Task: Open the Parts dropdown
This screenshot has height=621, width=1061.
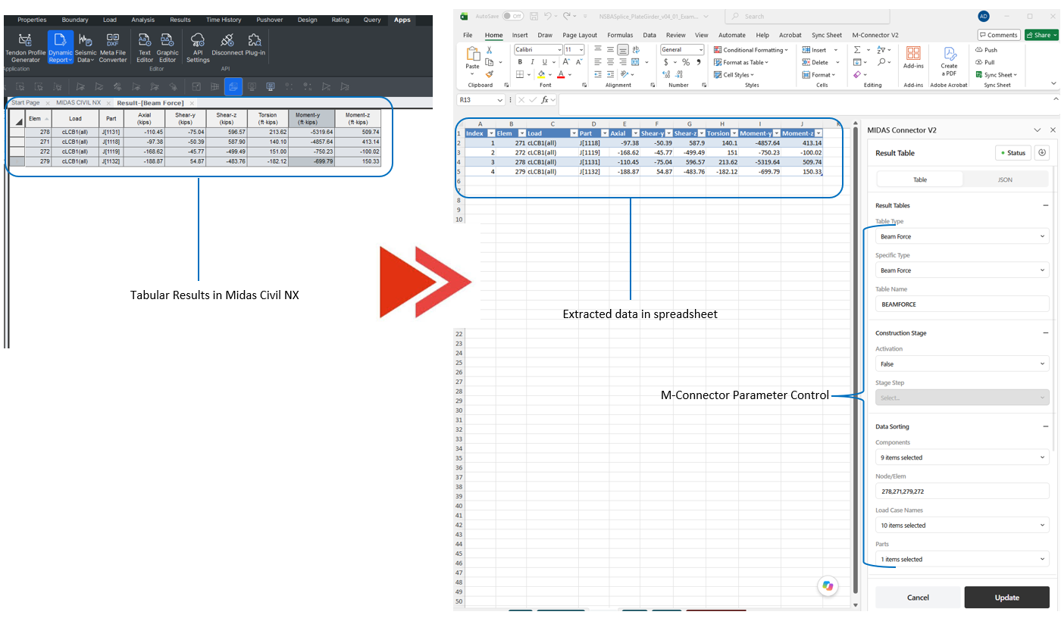Action: point(962,559)
